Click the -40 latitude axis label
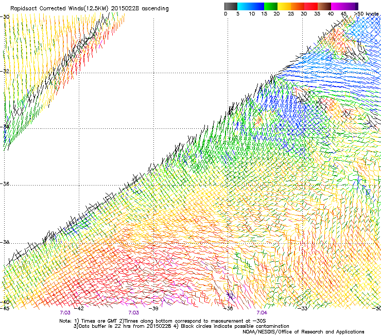Viewport: 381px width, 335px height. tap(5, 302)
